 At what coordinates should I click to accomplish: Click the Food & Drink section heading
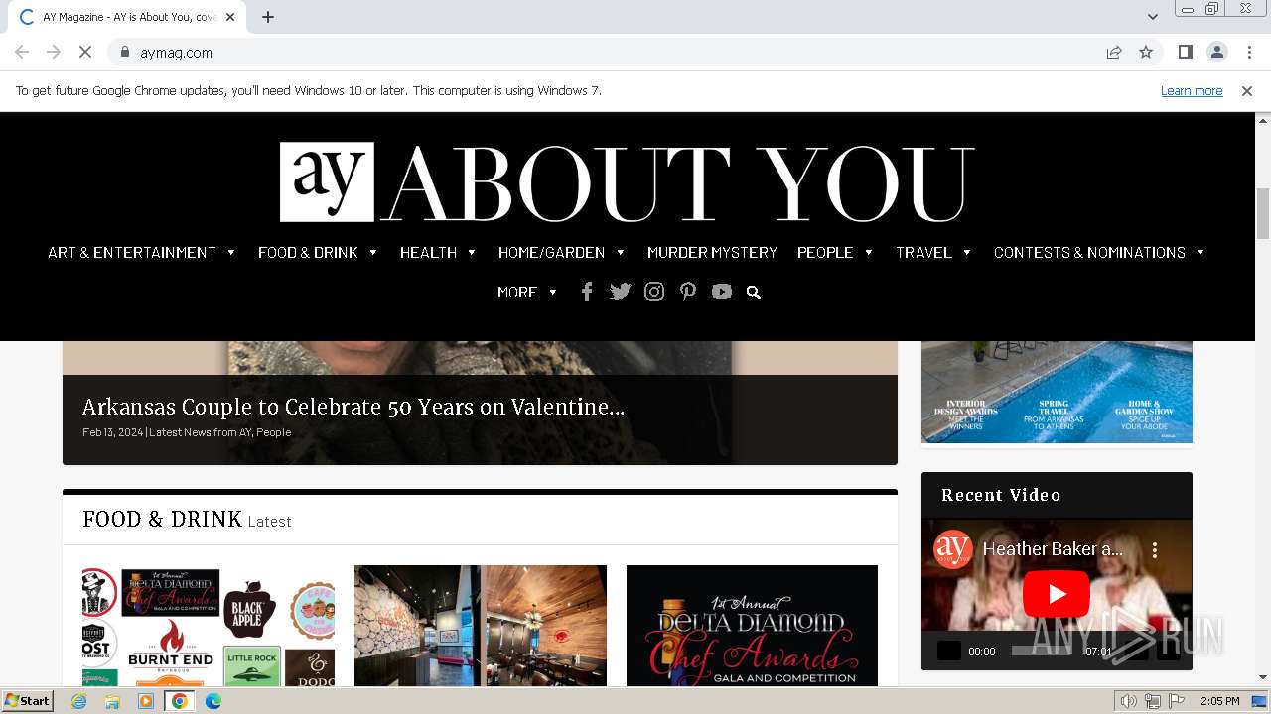(x=162, y=519)
